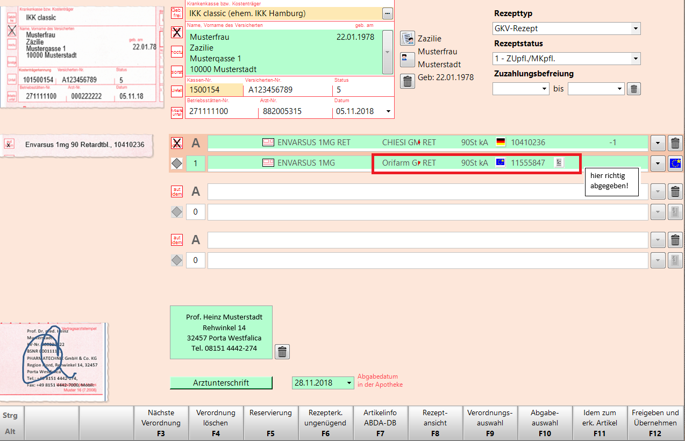685x441 pixels.
Task: Clear Zuzahlungsbefreiung dates with the trash icon
Action: click(x=634, y=89)
